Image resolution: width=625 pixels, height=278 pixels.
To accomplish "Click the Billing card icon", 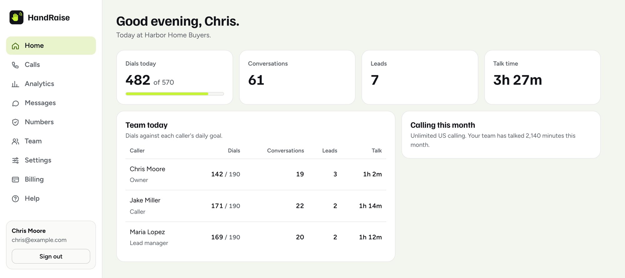I will click(15, 179).
